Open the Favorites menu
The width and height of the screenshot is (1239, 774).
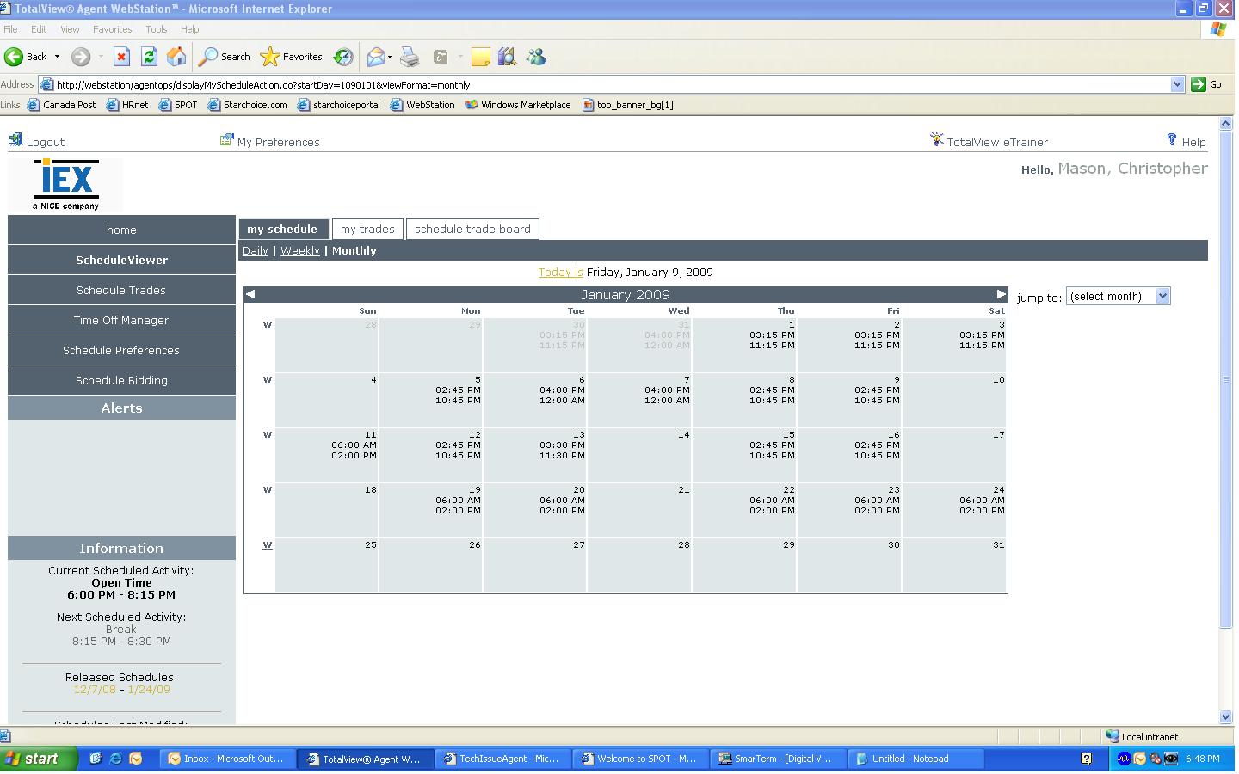(x=112, y=29)
